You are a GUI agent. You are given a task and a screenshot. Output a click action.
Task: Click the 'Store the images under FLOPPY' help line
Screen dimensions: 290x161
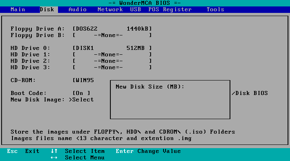[x=123, y=132]
